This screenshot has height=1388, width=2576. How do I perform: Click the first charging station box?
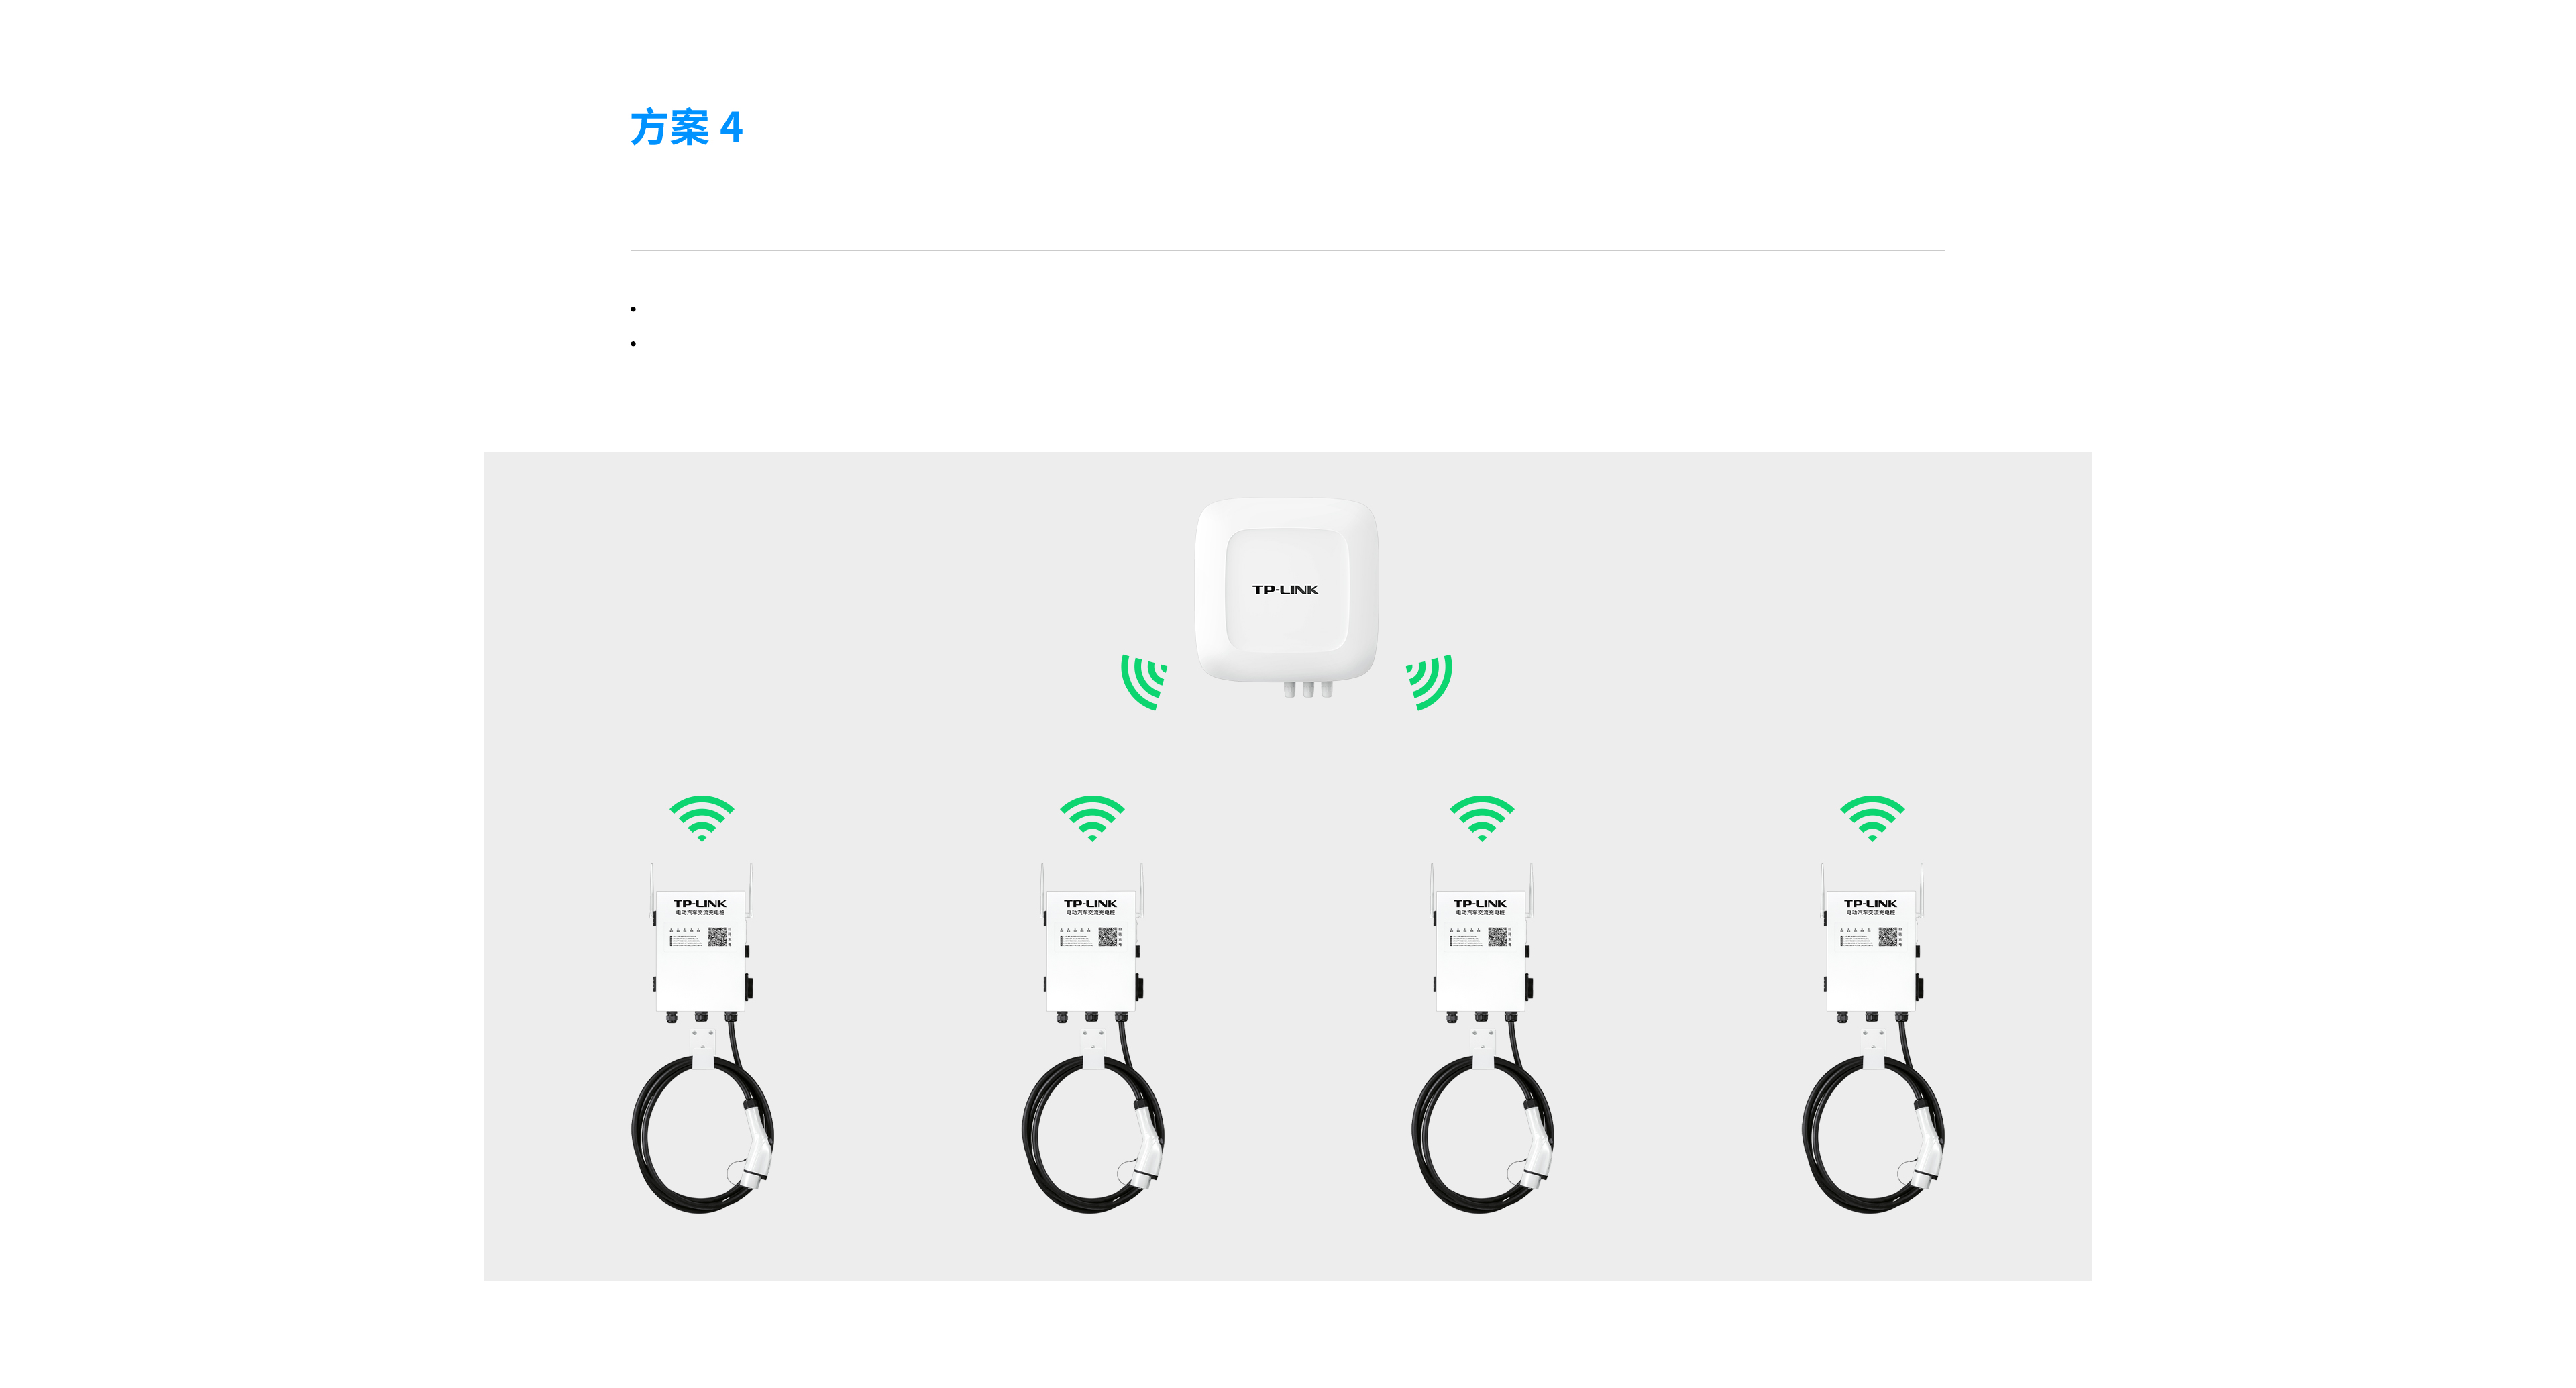pos(701,950)
